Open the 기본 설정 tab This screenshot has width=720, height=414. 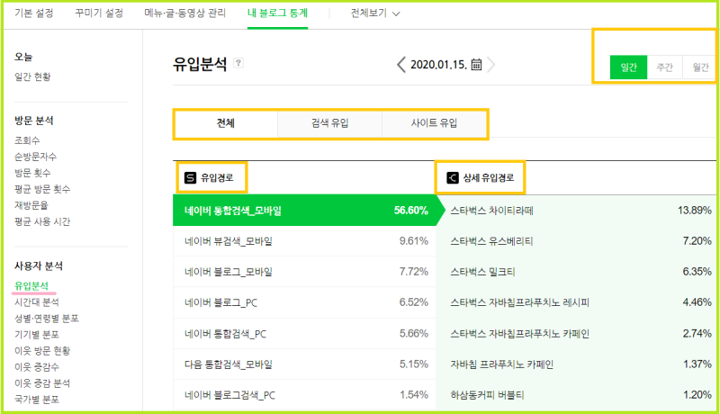click(x=34, y=13)
